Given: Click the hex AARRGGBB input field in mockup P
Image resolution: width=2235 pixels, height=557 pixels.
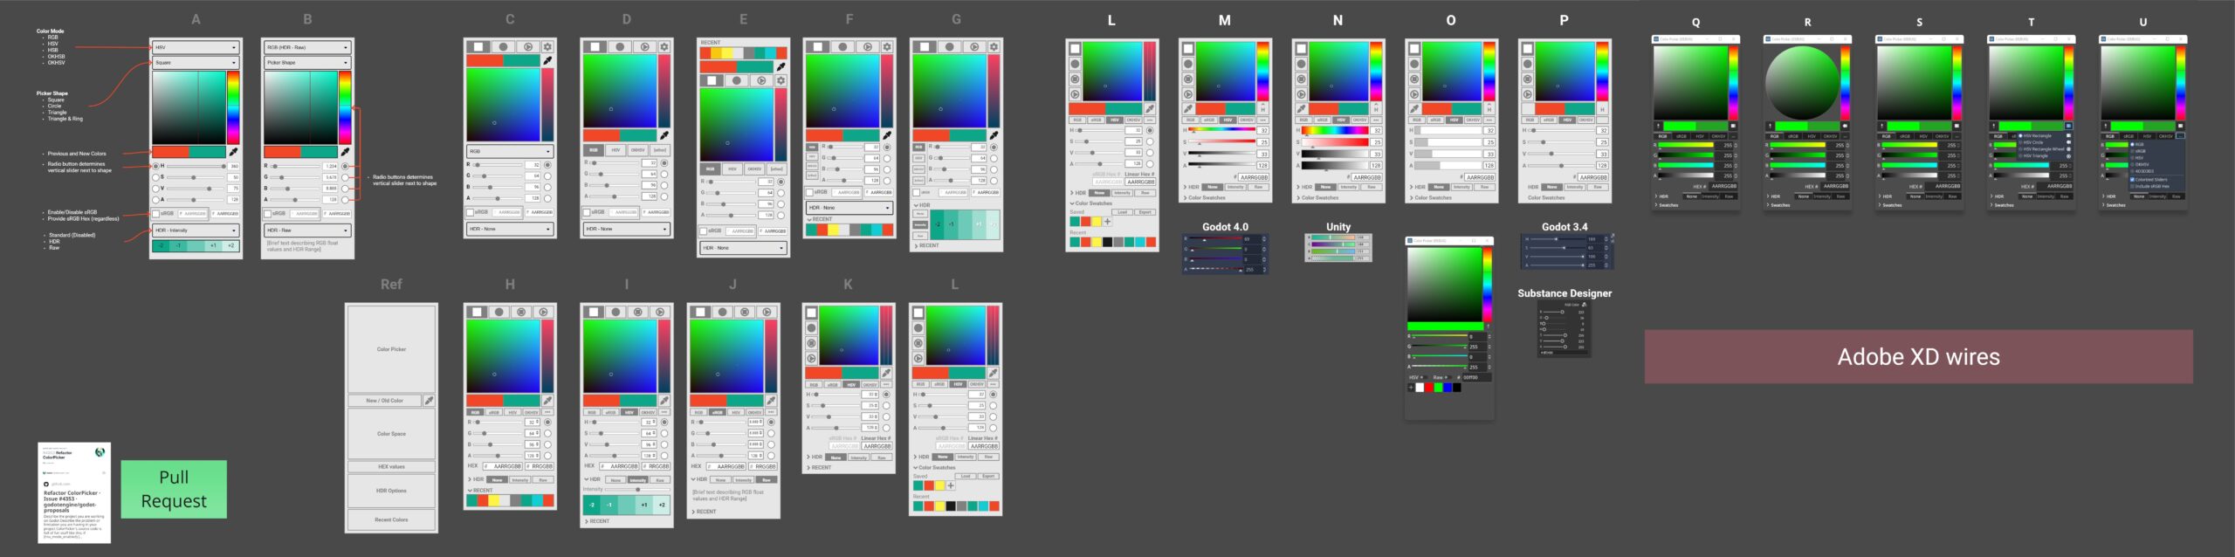Looking at the screenshot, I should tap(1592, 177).
